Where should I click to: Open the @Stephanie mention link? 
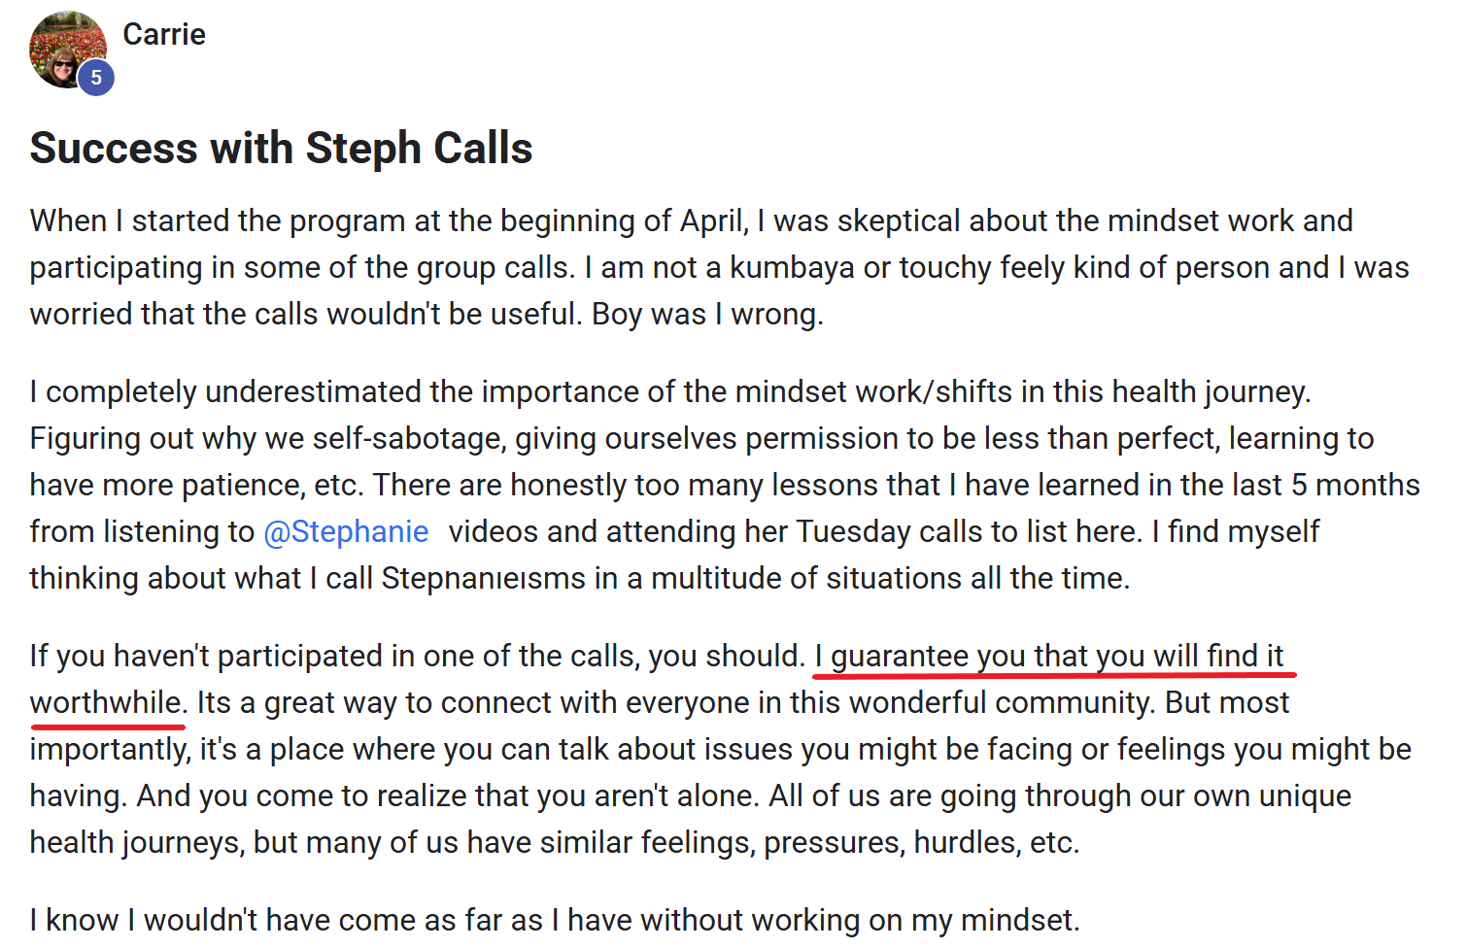pyautogui.click(x=346, y=532)
